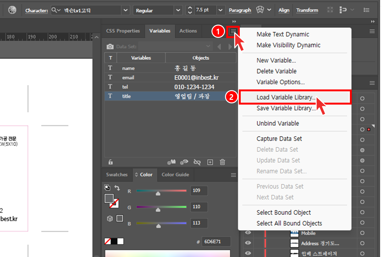Click the text type icon in name row
The image size is (382, 257).
point(110,68)
